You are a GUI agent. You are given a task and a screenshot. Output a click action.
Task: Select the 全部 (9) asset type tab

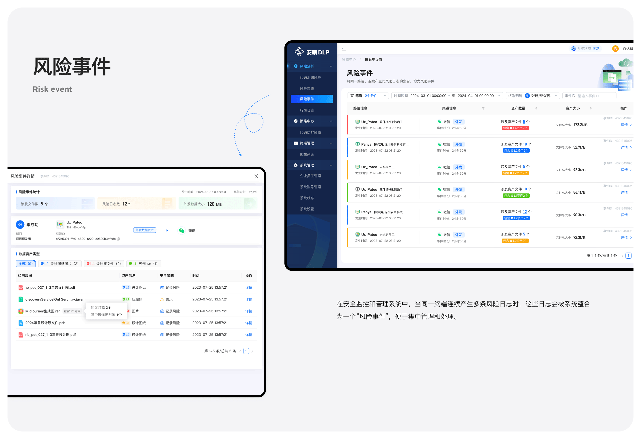26,264
